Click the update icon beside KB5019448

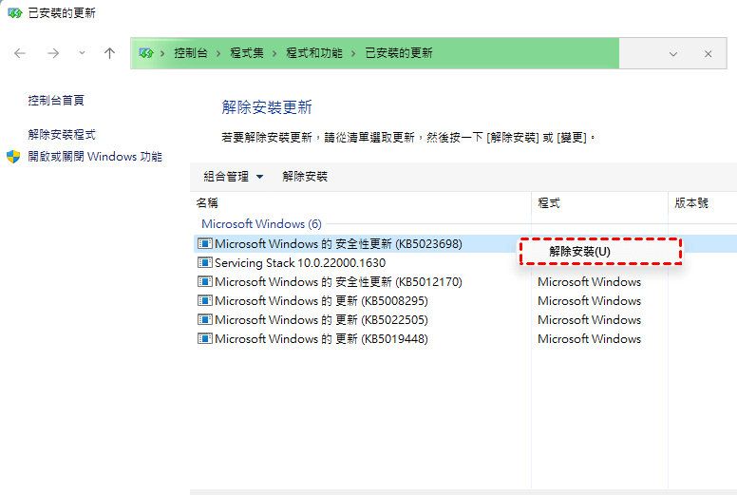click(204, 339)
